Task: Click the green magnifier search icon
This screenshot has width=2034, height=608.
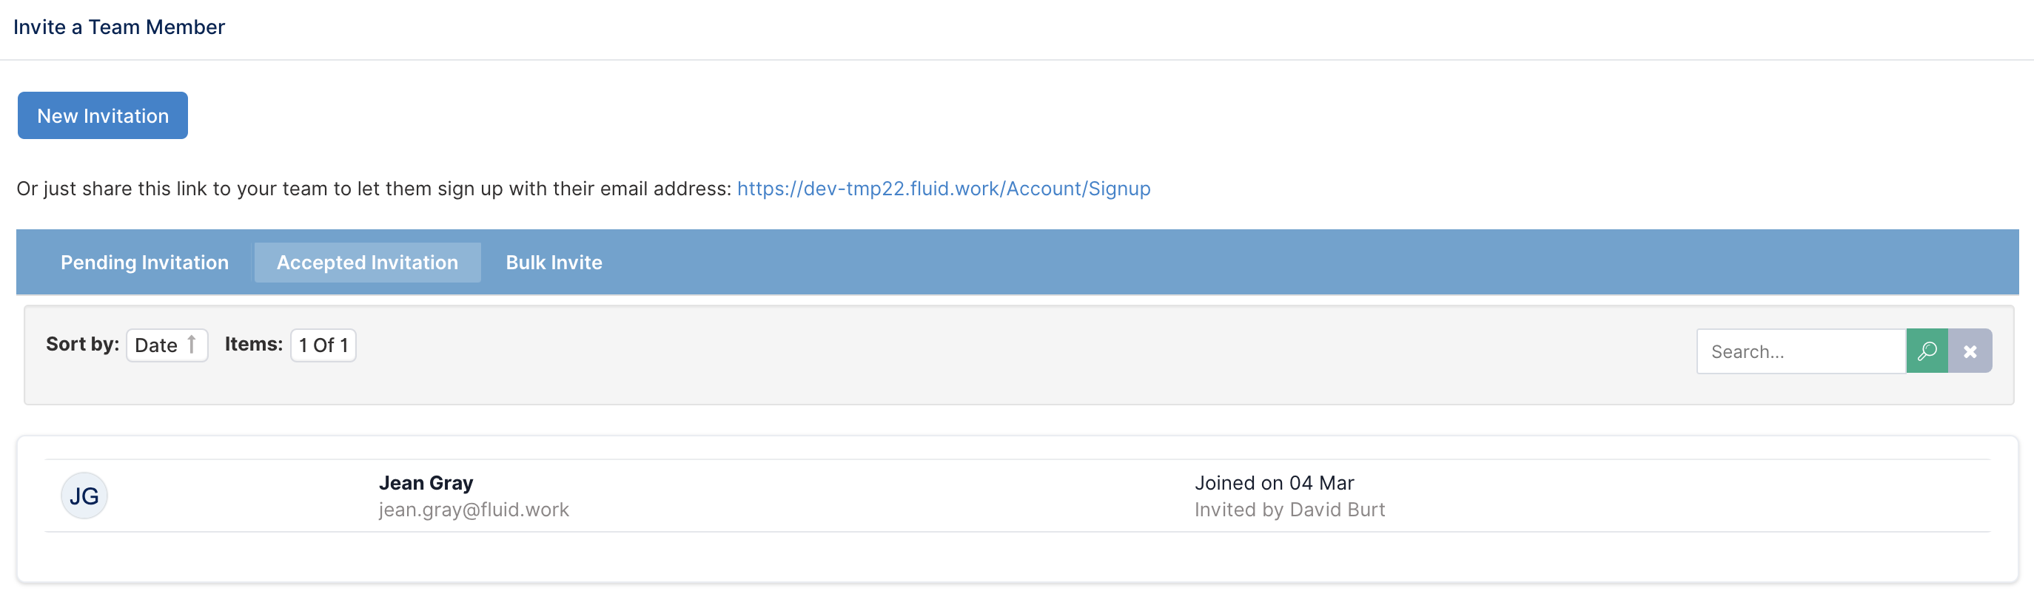Action: [1927, 351]
